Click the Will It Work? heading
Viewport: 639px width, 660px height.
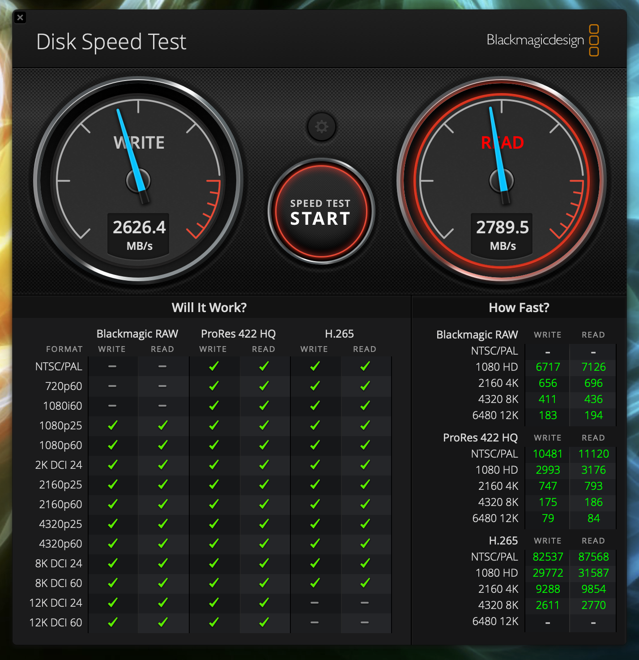209,308
